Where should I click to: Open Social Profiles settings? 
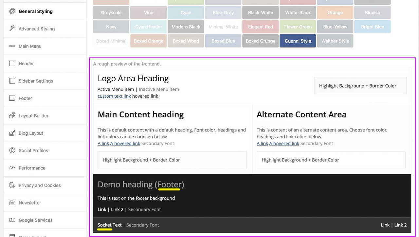click(45, 150)
